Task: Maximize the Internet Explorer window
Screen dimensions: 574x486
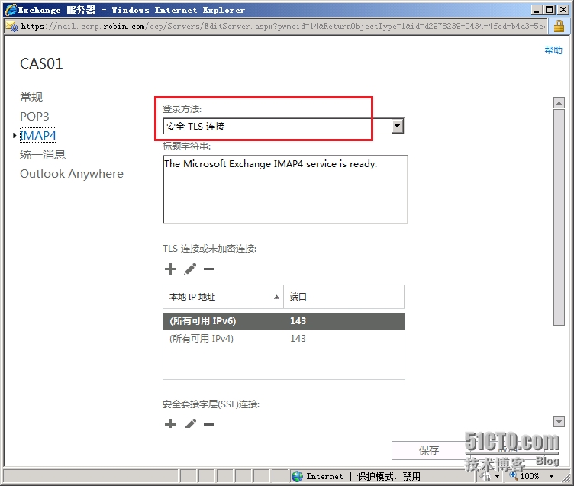Action: pyautogui.click(x=550, y=10)
